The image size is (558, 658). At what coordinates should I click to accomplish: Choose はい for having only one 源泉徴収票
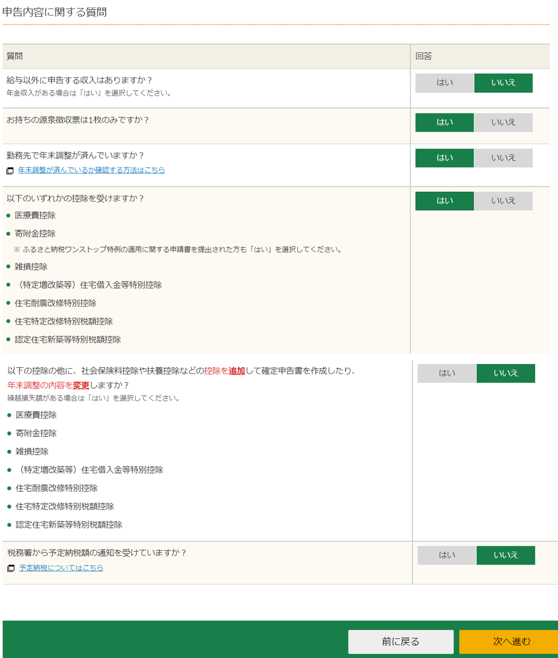pyautogui.click(x=444, y=122)
